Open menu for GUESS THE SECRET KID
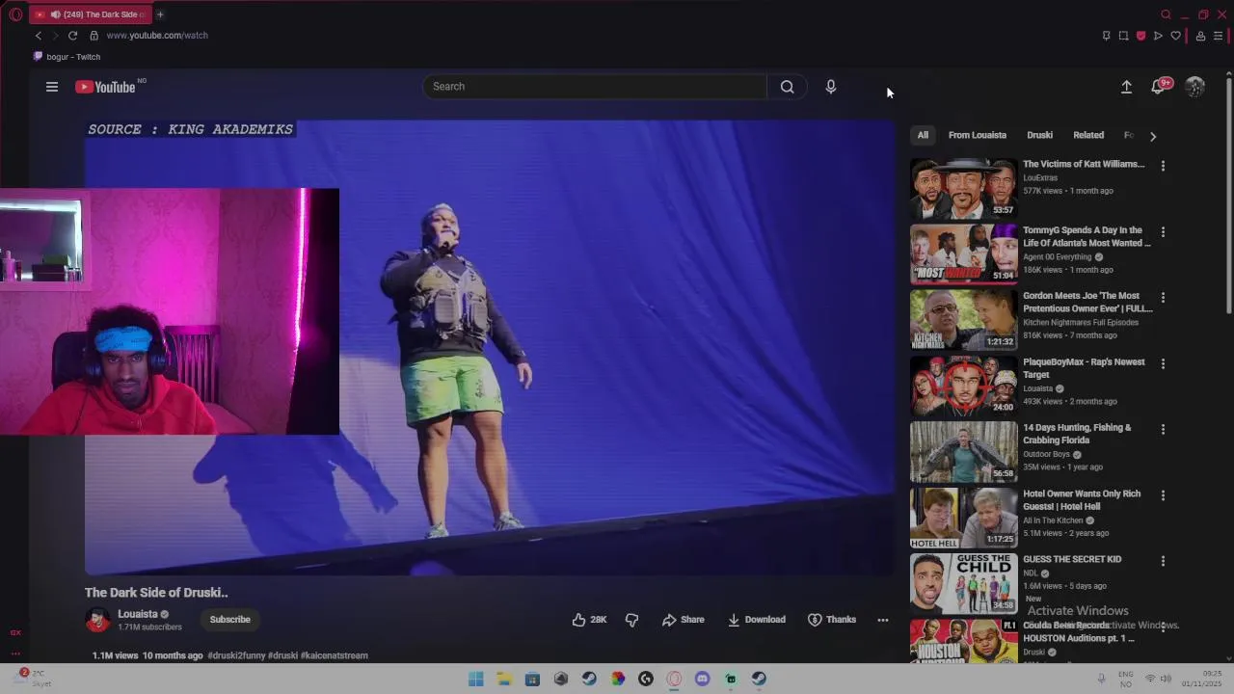 1163,561
